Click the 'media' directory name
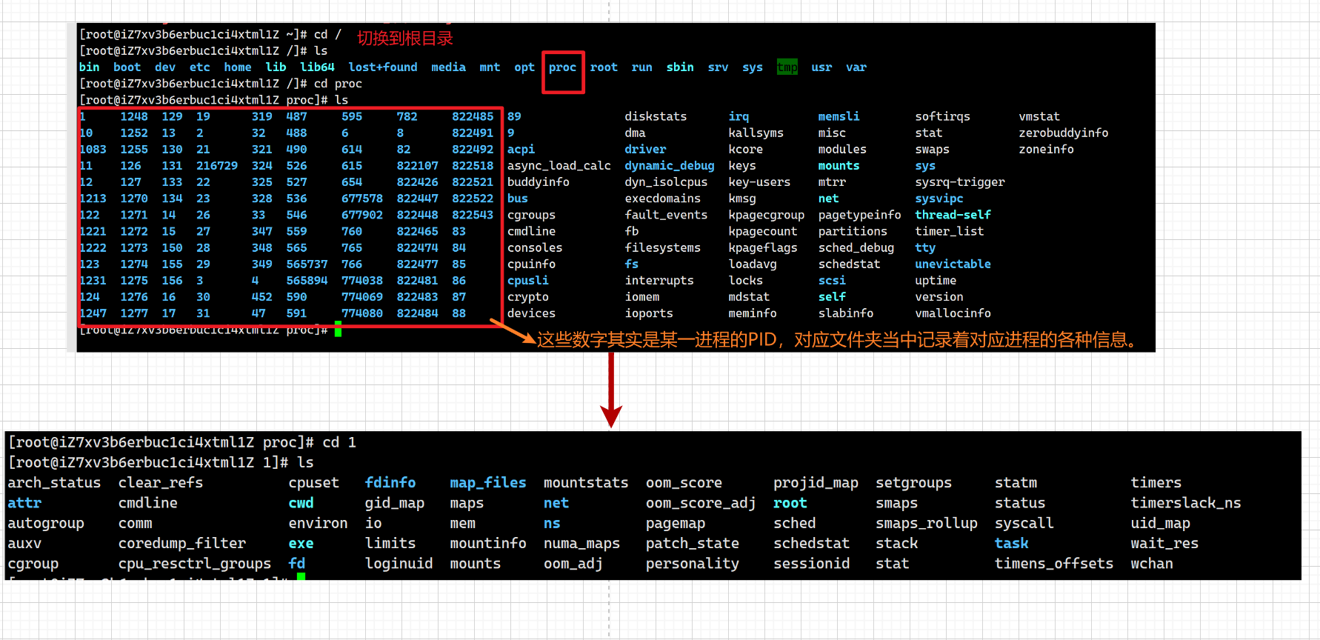The height and width of the screenshot is (640, 1320). 448,67
